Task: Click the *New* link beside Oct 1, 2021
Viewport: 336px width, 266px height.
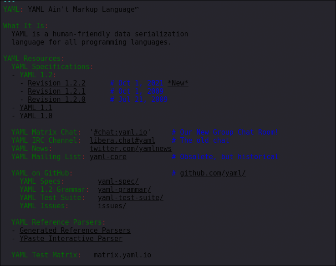Action: [x=178, y=83]
